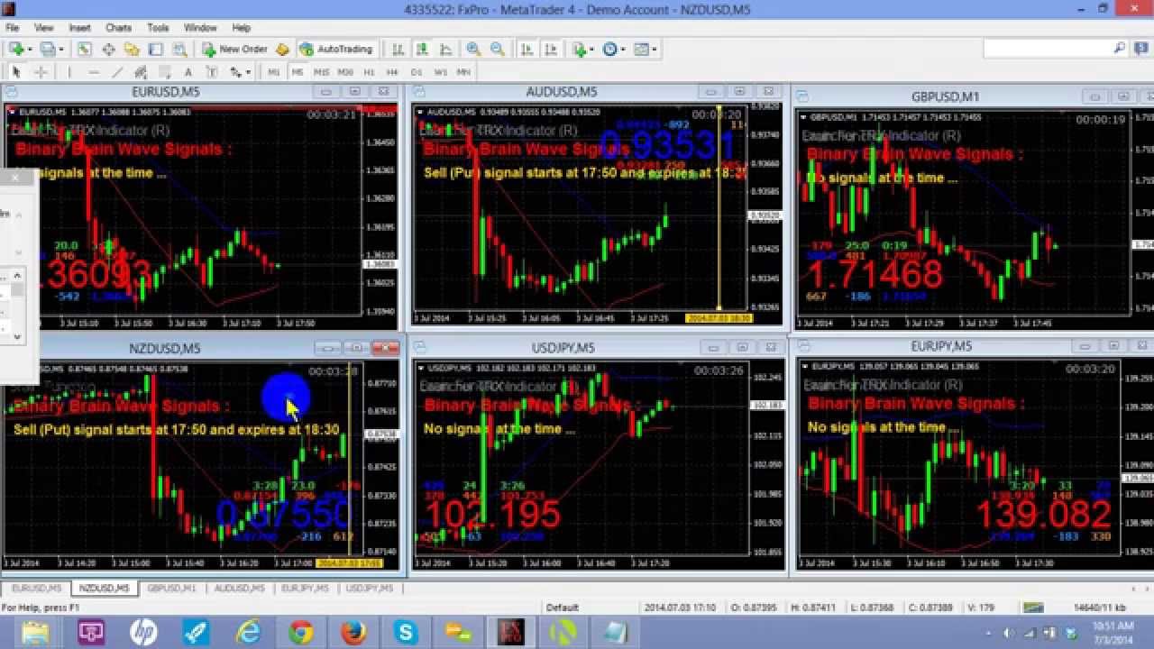Switch to the EURUSD,M5 bottom tab

[37, 589]
